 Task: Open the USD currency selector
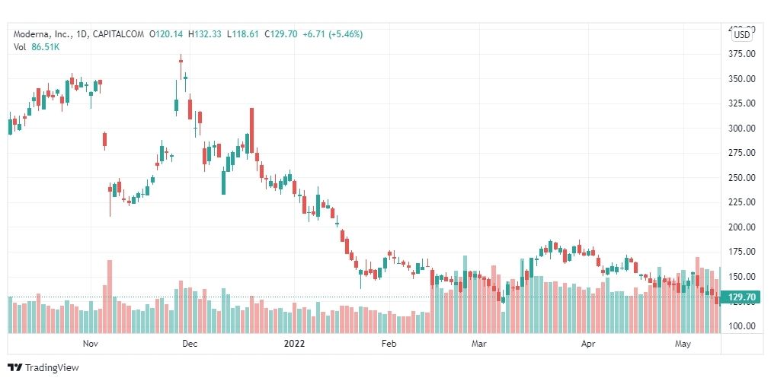coord(742,35)
